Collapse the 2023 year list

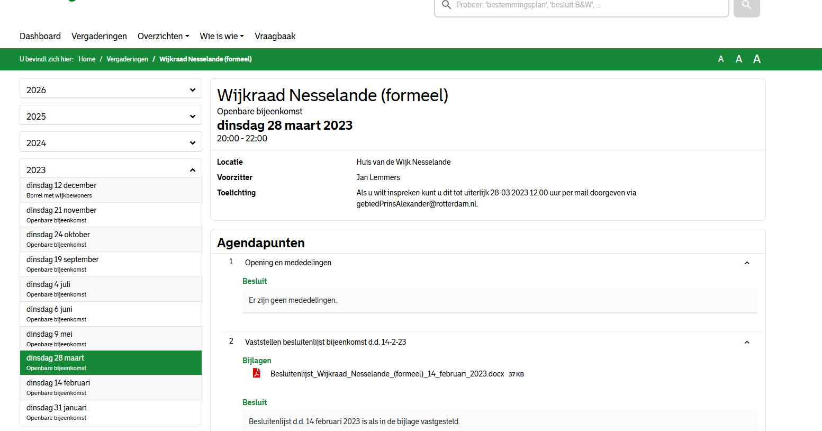(111, 169)
